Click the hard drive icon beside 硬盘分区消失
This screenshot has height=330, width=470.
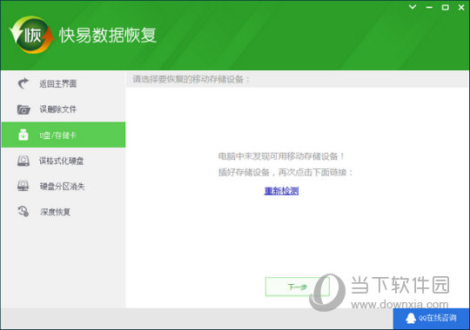(x=23, y=186)
